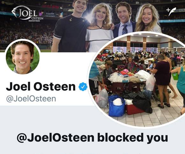The image size is (185, 154).
Task: Click the Joel Osteen display name
Action: pyautogui.click(x=41, y=87)
